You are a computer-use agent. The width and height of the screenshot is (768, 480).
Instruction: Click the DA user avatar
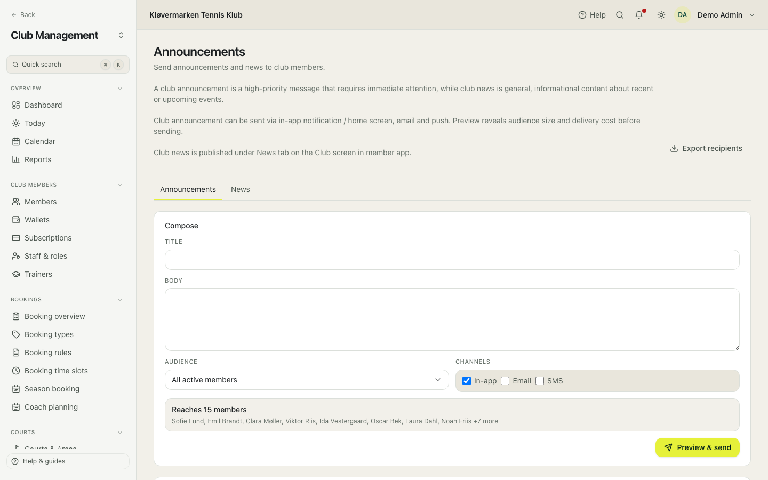683,15
